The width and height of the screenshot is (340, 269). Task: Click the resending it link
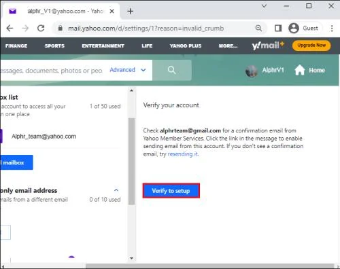click(183, 154)
